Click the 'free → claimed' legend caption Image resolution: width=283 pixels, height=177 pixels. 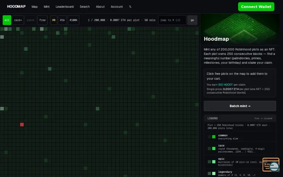pyautogui.click(x=263, y=119)
